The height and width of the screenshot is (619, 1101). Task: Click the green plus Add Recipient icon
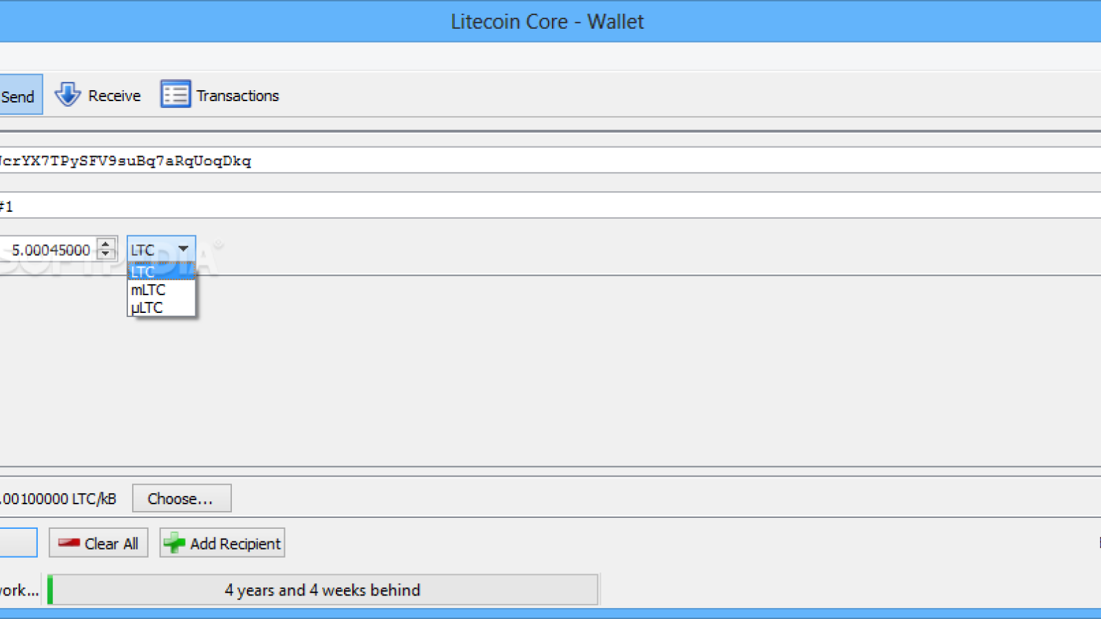click(174, 543)
